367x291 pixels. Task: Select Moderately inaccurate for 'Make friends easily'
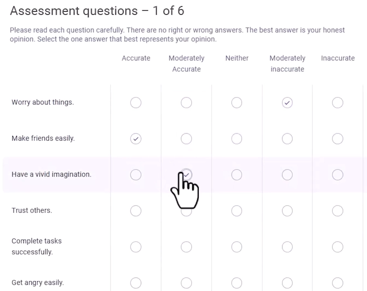click(x=287, y=139)
